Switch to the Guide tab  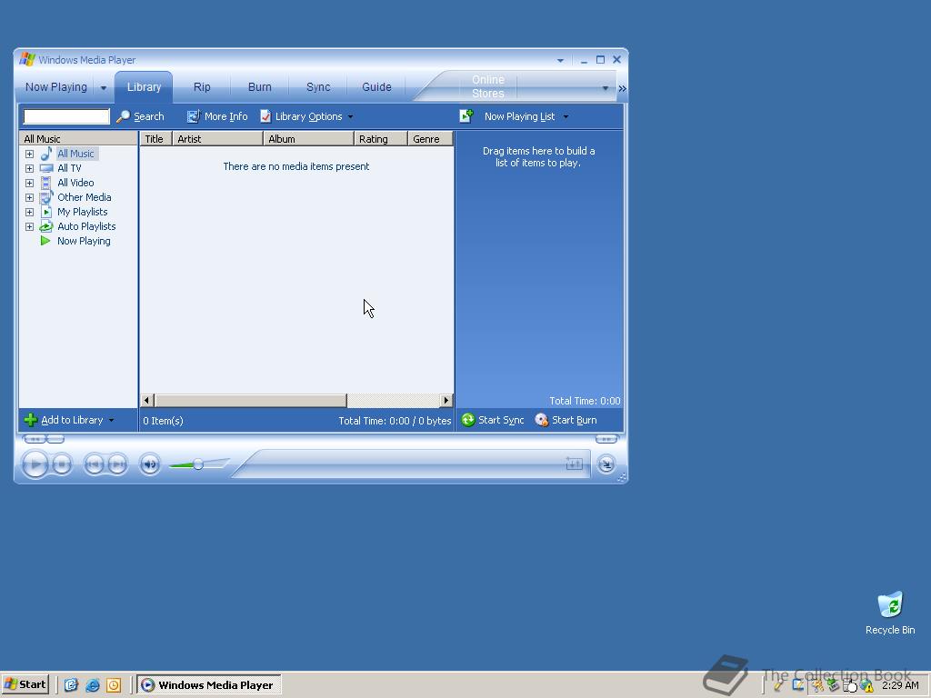tap(376, 87)
